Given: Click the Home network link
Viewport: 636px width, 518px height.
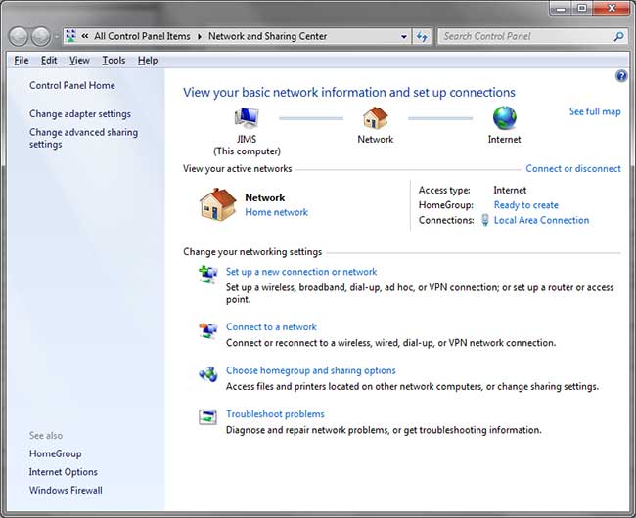Looking at the screenshot, I should point(276,212).
